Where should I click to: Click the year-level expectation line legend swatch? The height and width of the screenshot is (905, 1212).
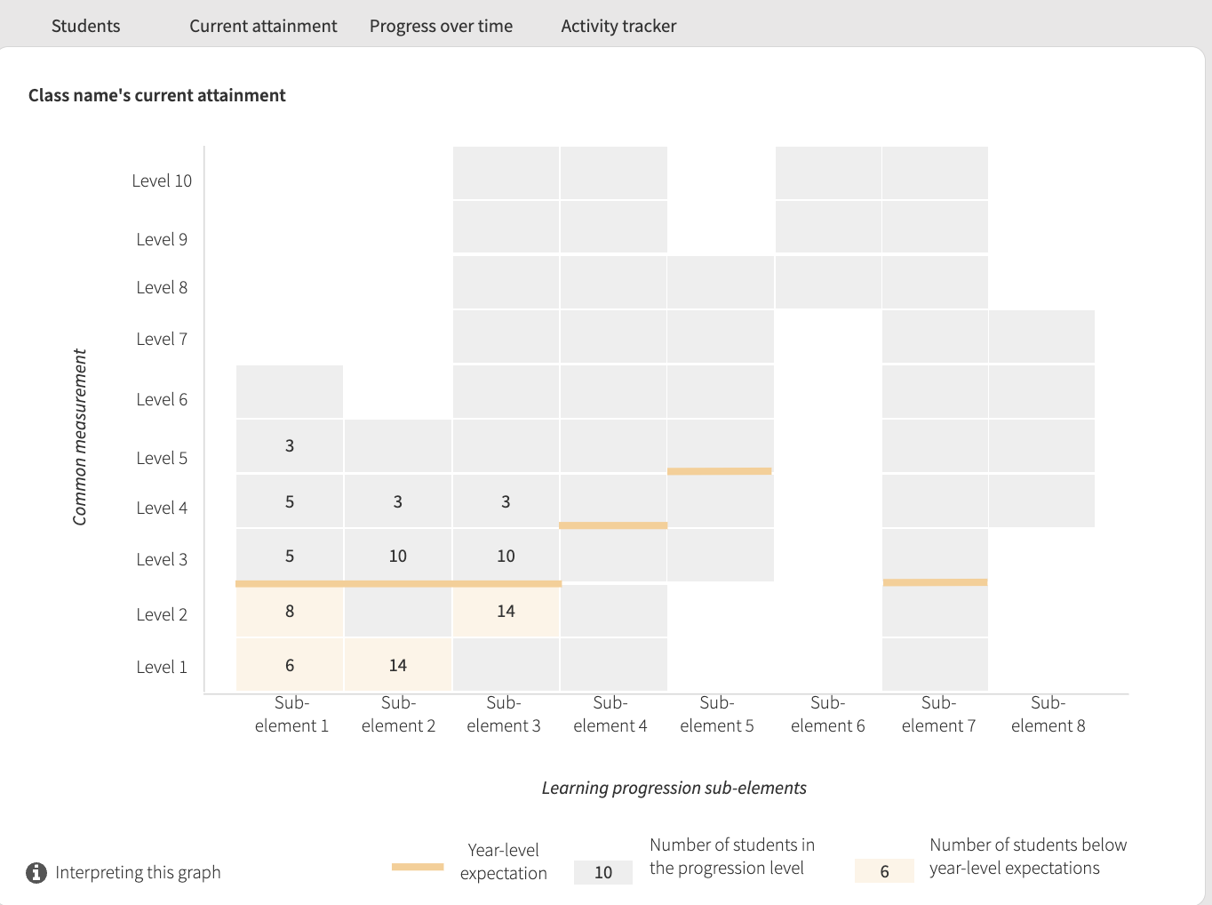coord(418,867)
